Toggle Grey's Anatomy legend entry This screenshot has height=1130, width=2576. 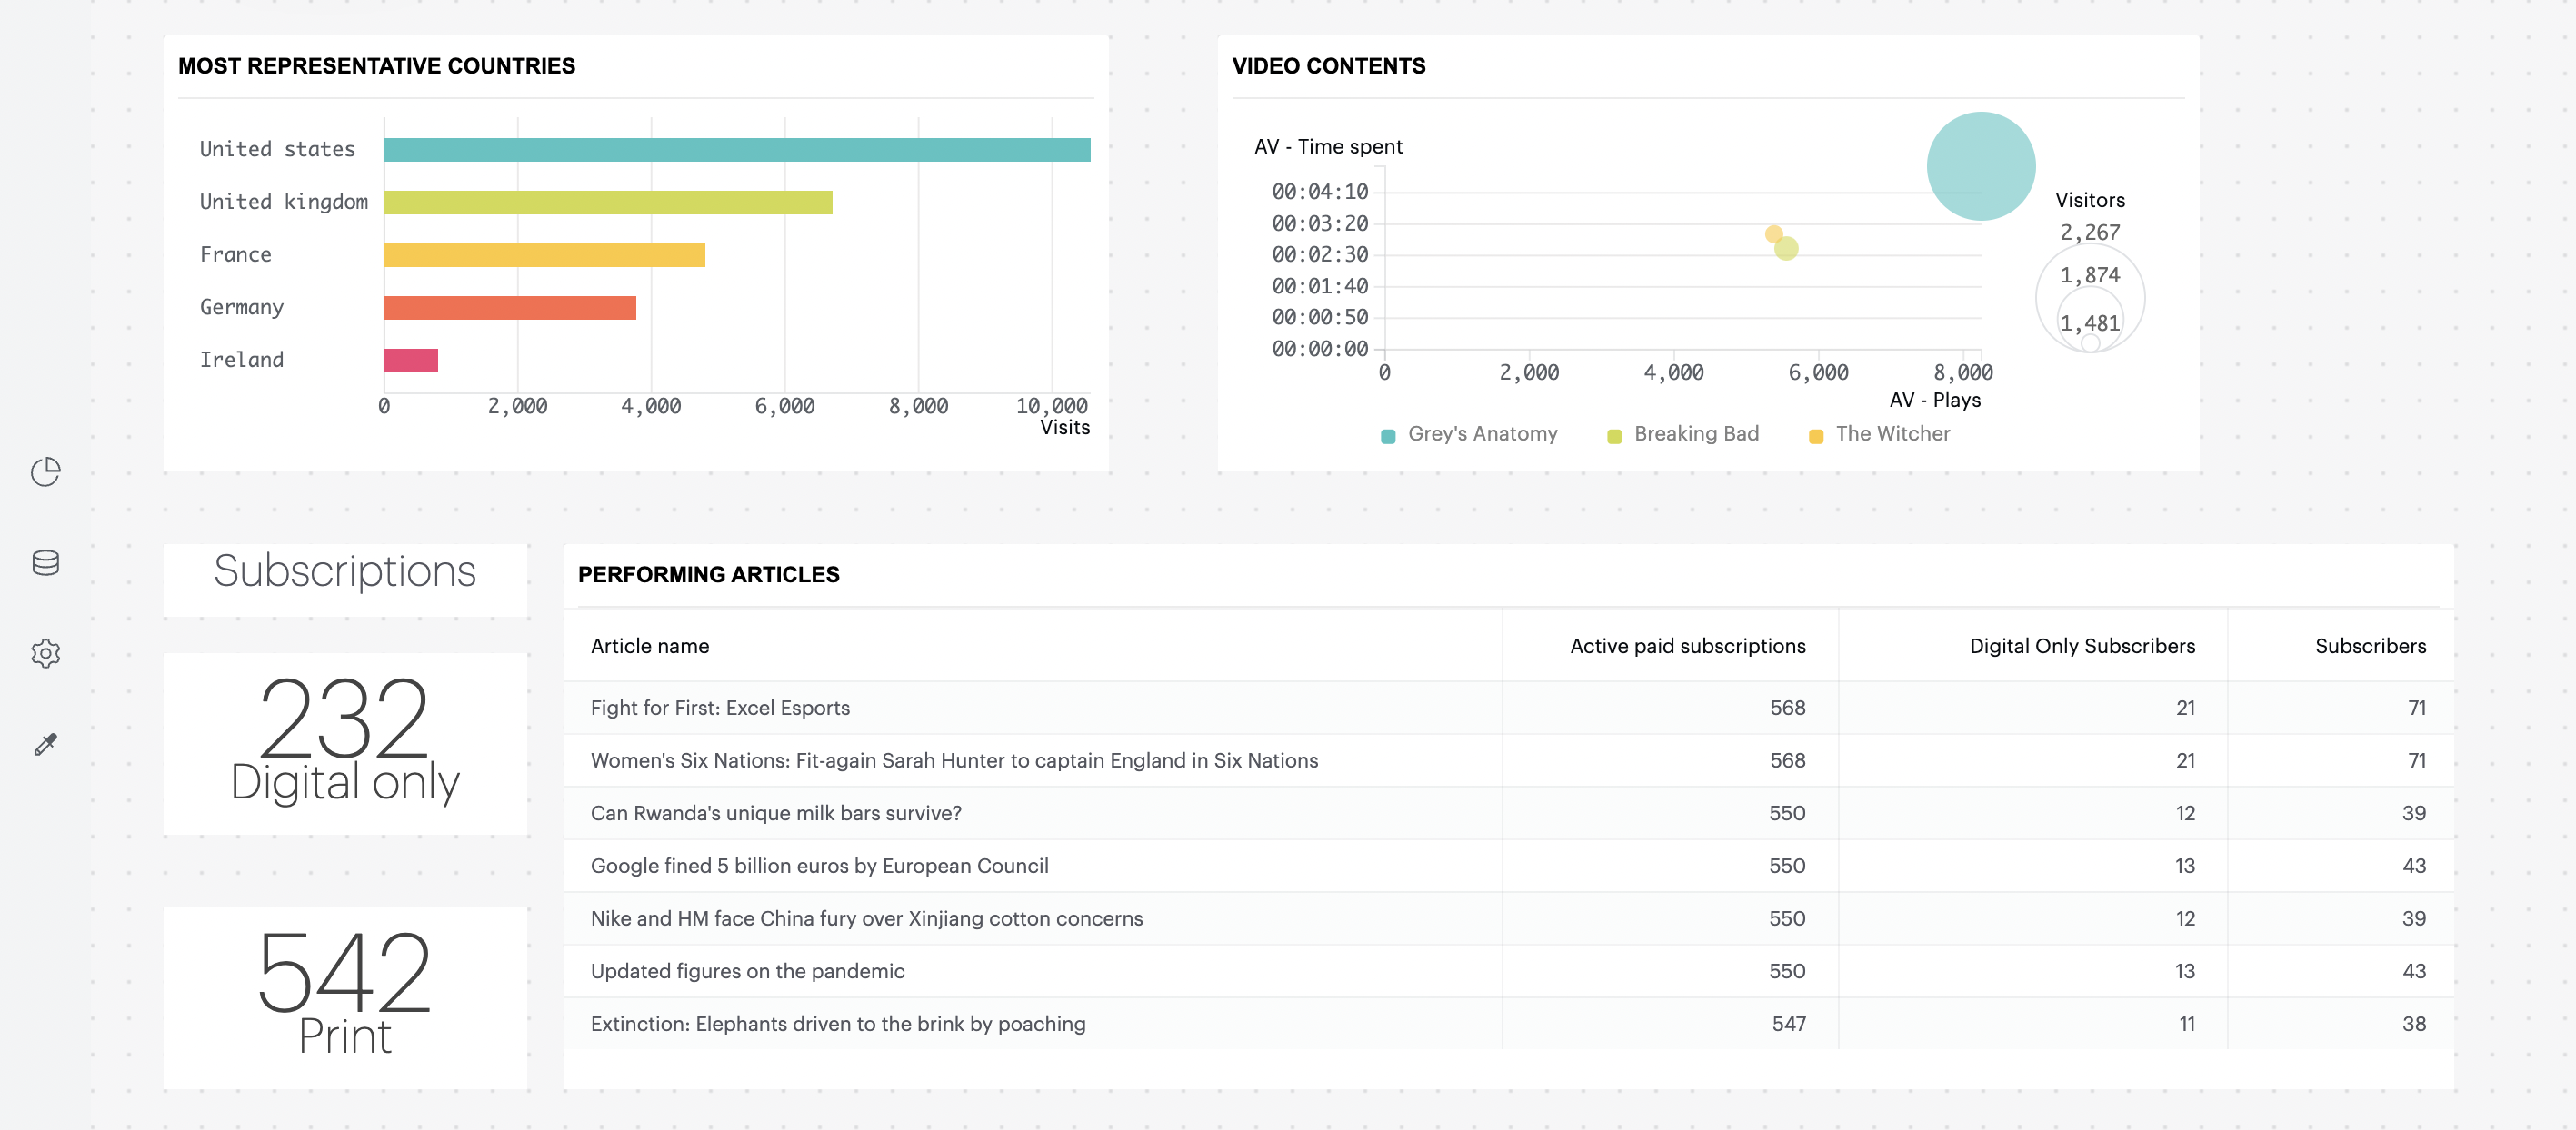click(x=1481, y=433)
